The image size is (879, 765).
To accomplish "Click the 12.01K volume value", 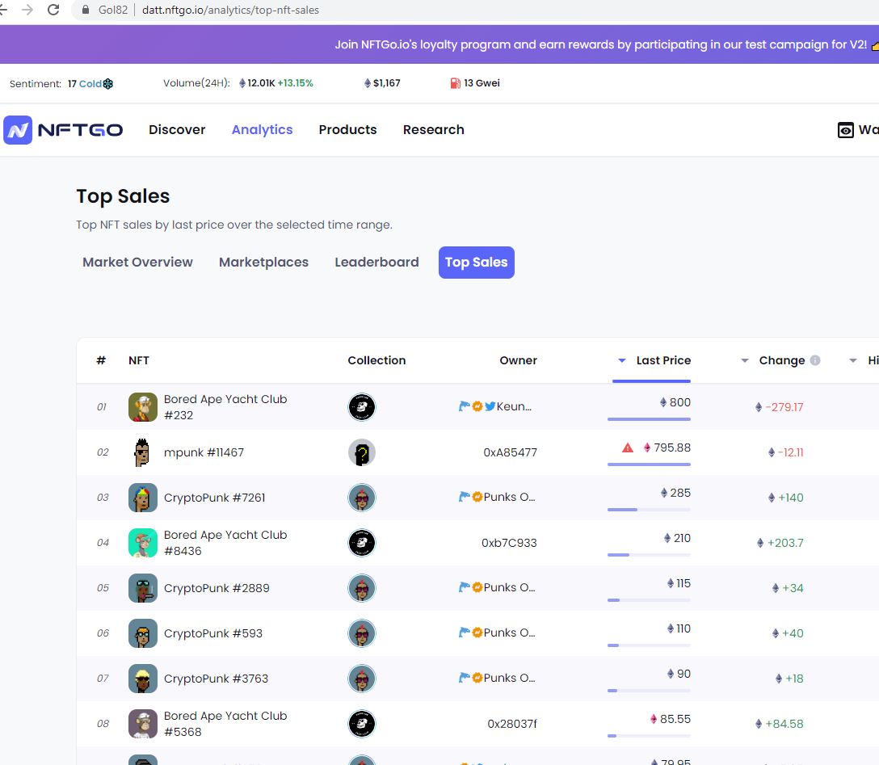I will [261, 83].
